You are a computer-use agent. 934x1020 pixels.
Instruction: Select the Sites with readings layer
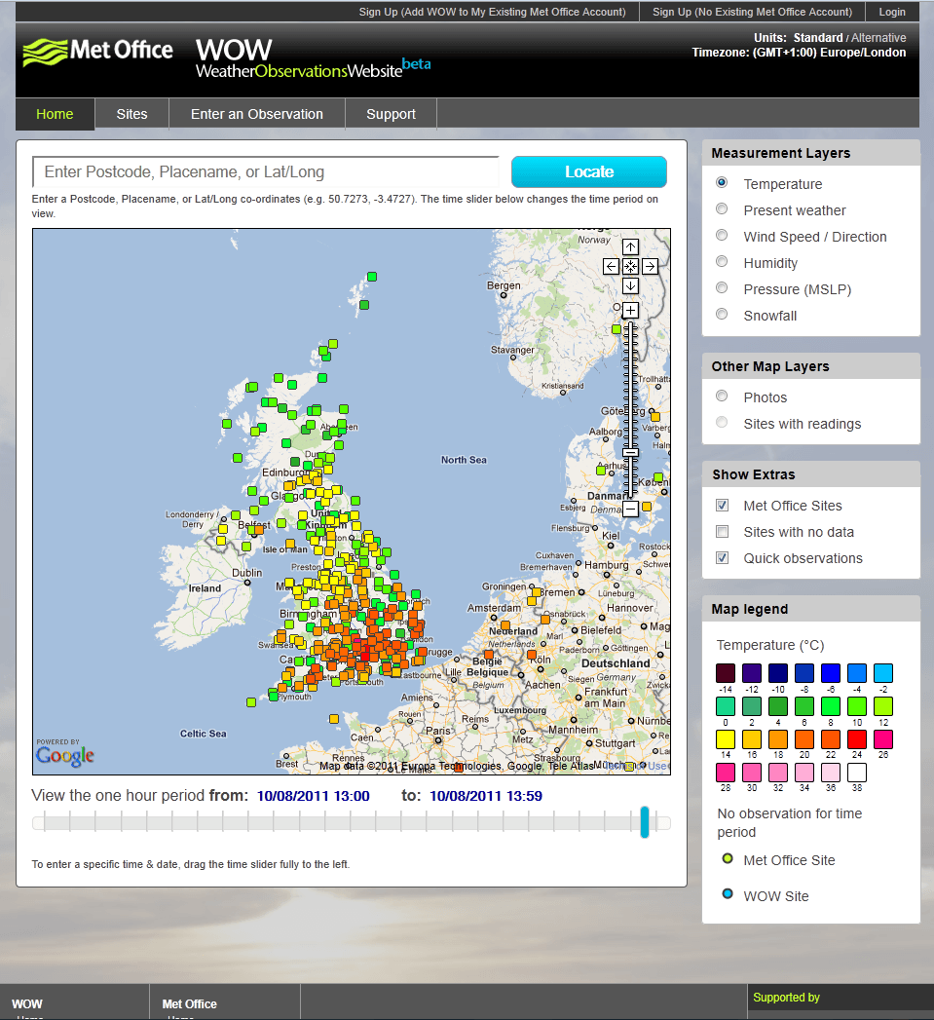(722, 422)
